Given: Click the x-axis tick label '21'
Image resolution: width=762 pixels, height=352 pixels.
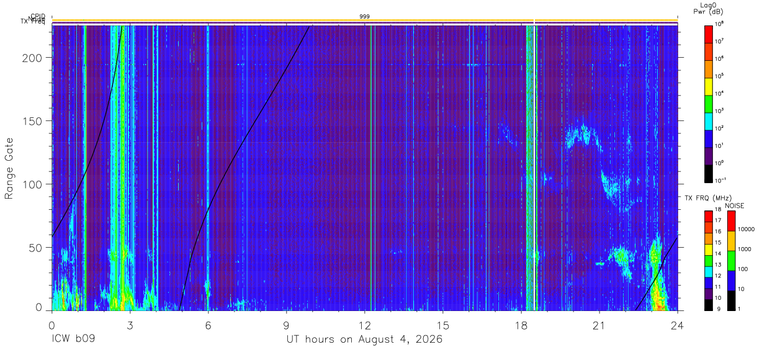Looking at the screenshot, I should click(599, 325).
